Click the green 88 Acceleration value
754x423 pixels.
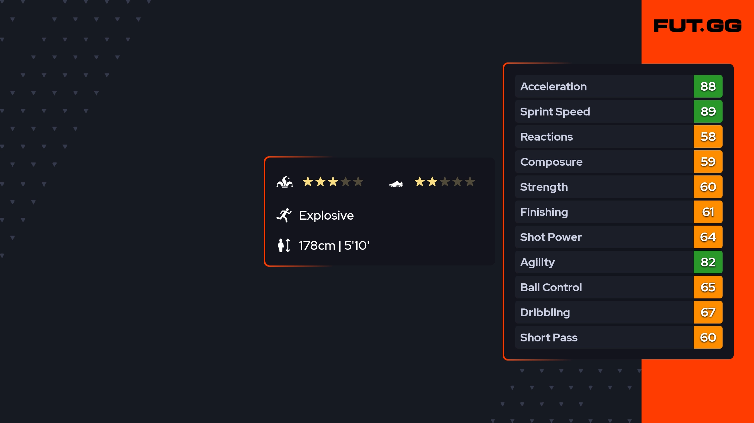pyautogui.click(x=708, y=86)
